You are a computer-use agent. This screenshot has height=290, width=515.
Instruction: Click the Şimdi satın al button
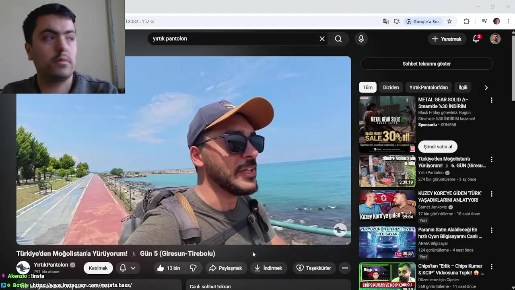(438, 147)
